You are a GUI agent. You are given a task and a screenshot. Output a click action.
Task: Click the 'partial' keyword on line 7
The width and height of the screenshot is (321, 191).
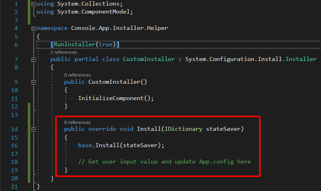[x=86, y=59]
